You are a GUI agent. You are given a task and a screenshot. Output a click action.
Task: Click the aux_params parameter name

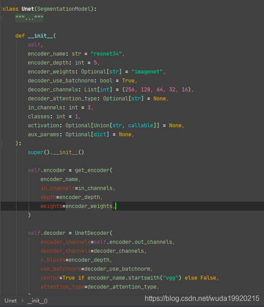(43, 134)
